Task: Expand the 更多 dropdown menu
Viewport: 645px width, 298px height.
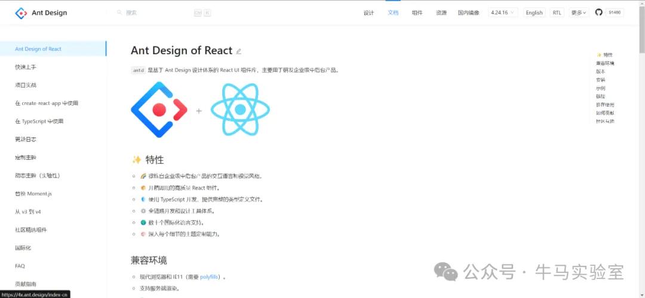Action: (578, 13)
